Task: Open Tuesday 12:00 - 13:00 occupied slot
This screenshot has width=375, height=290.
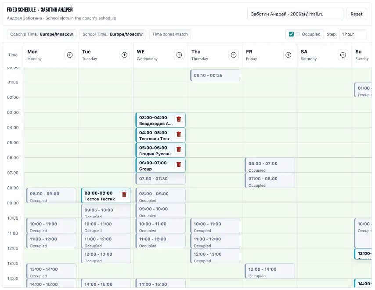Action: tap(106, 256)
